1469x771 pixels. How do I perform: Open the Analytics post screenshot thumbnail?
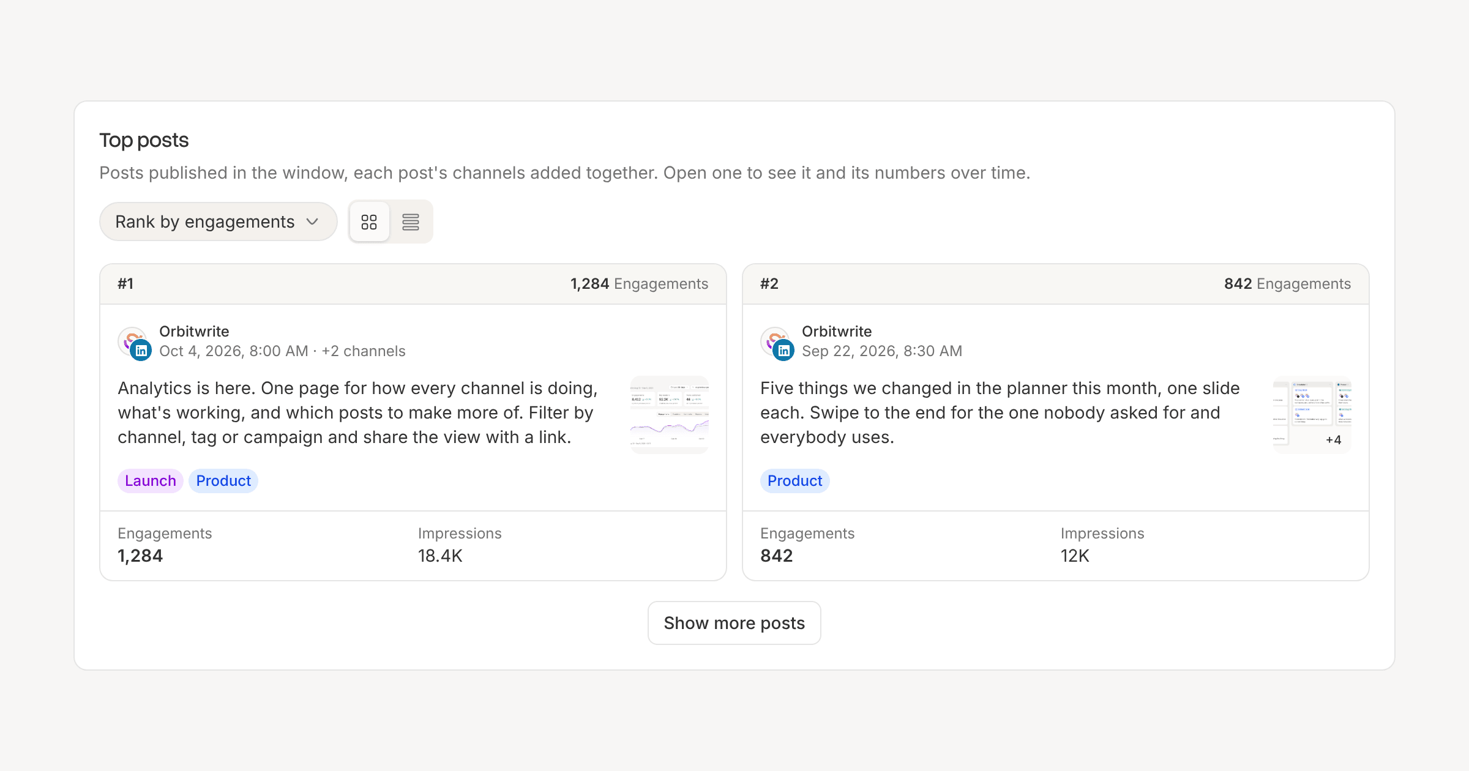(x=670, y=415)
